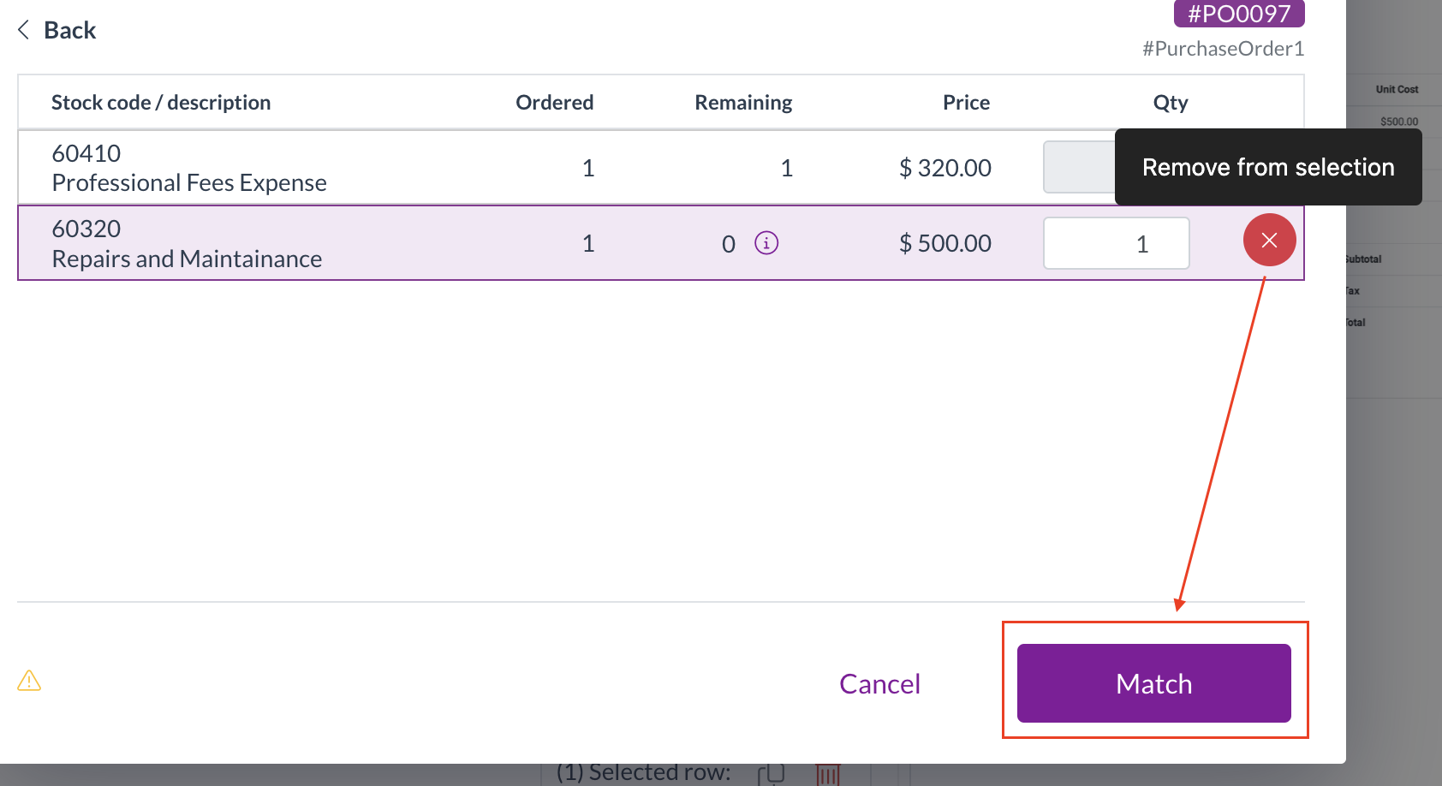Go back using the Back label

[x=70, y=30]
